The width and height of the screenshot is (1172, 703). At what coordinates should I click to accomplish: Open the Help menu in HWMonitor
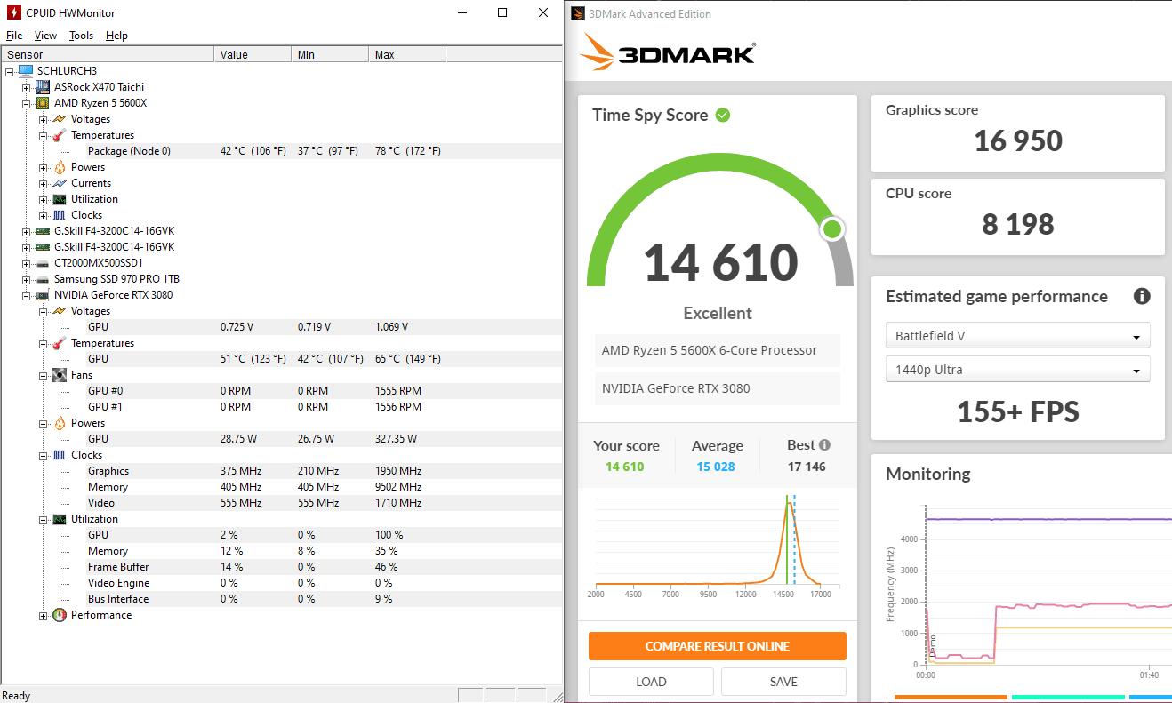tap(116, 36)
